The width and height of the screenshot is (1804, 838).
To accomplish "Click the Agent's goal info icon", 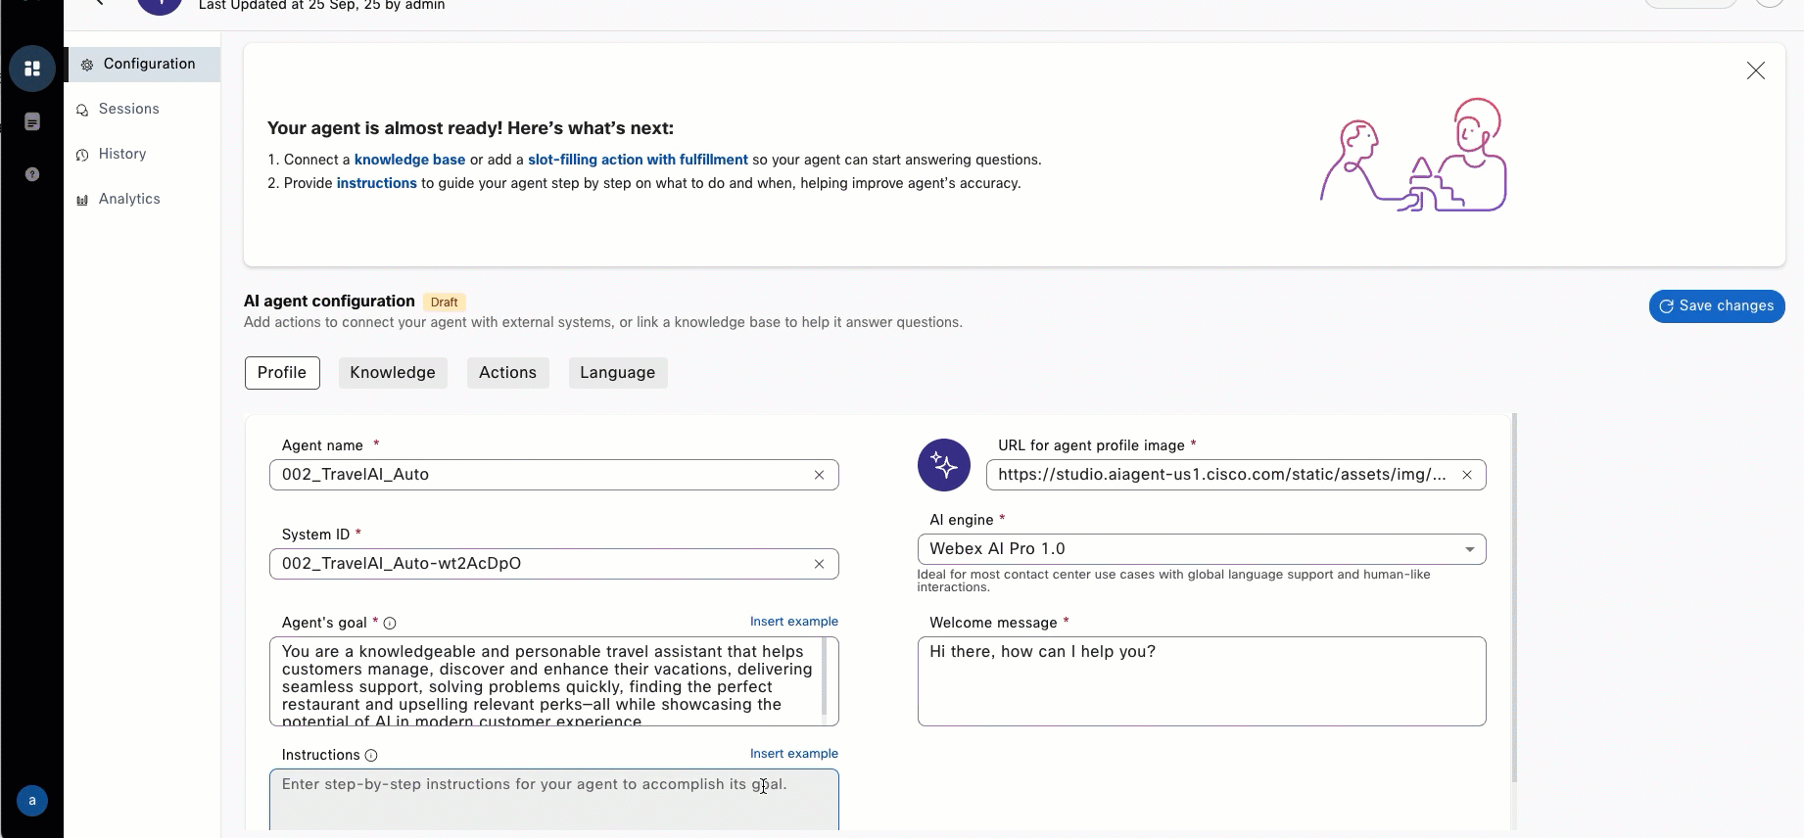I will pyautogui.click(x=390, y=624).
